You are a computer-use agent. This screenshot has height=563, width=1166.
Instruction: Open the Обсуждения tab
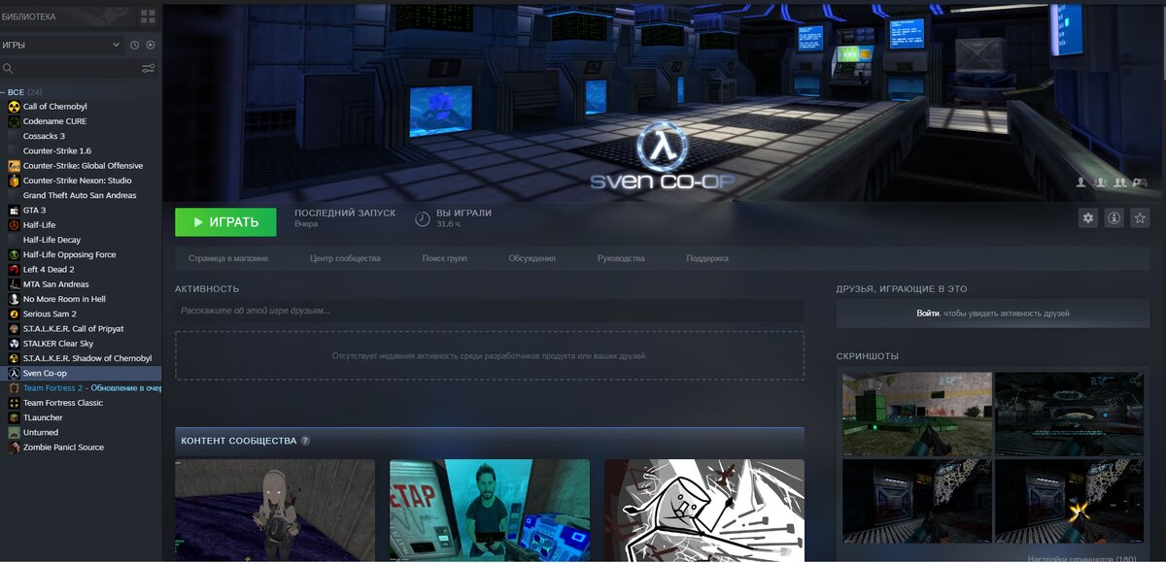click(x=532, y=258)
